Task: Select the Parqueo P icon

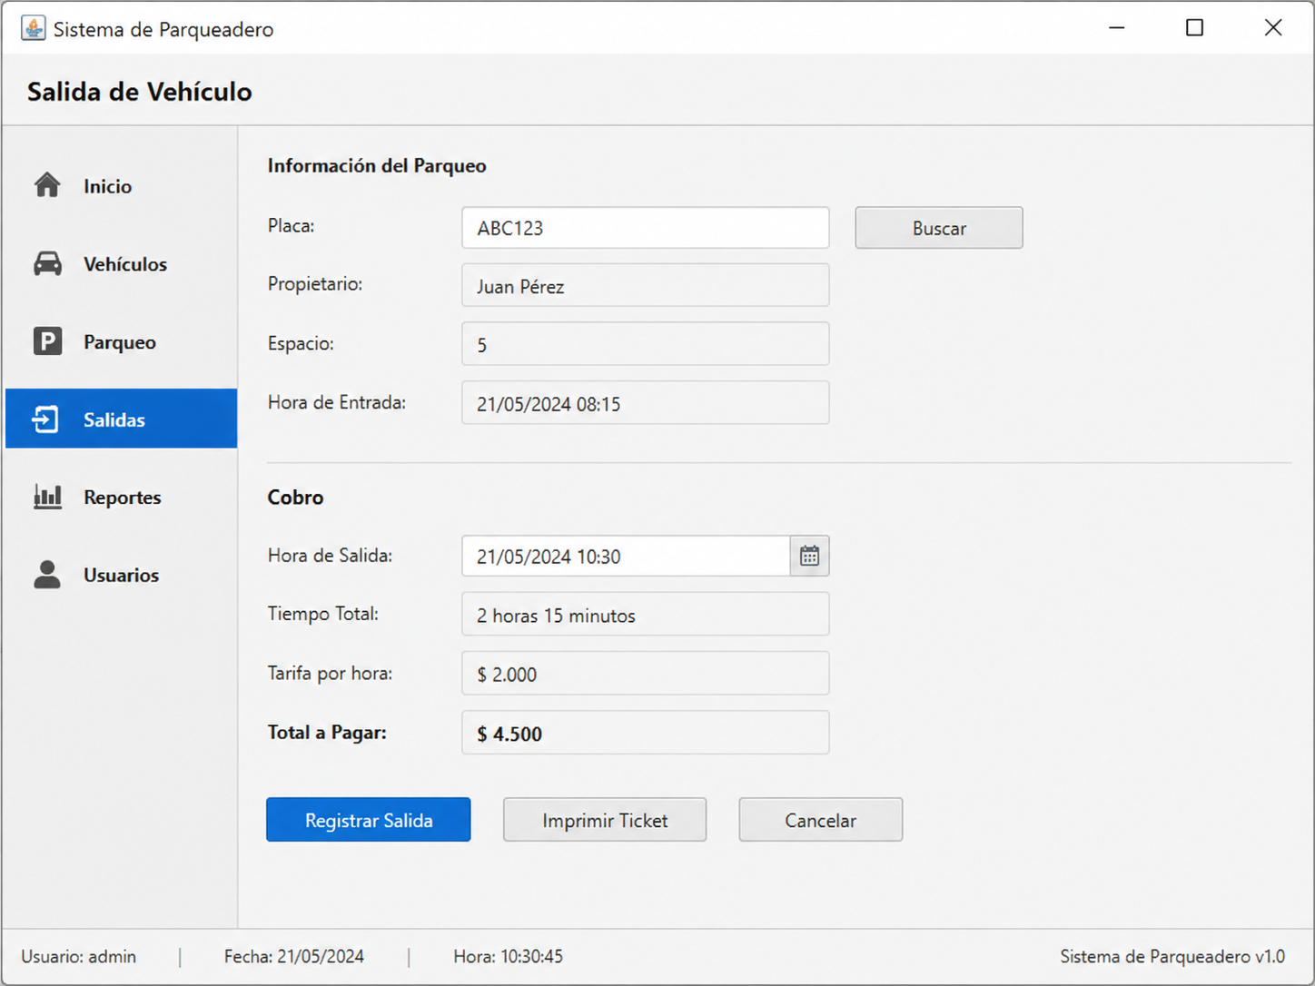Action: tap(47, 341)
